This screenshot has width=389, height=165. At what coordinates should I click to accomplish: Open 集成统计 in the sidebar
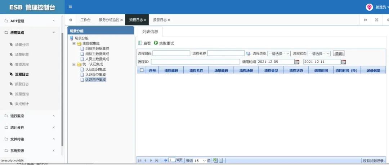pos(22,104)
